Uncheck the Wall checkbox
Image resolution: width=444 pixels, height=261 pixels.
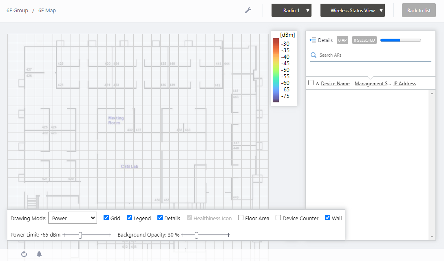327,218
